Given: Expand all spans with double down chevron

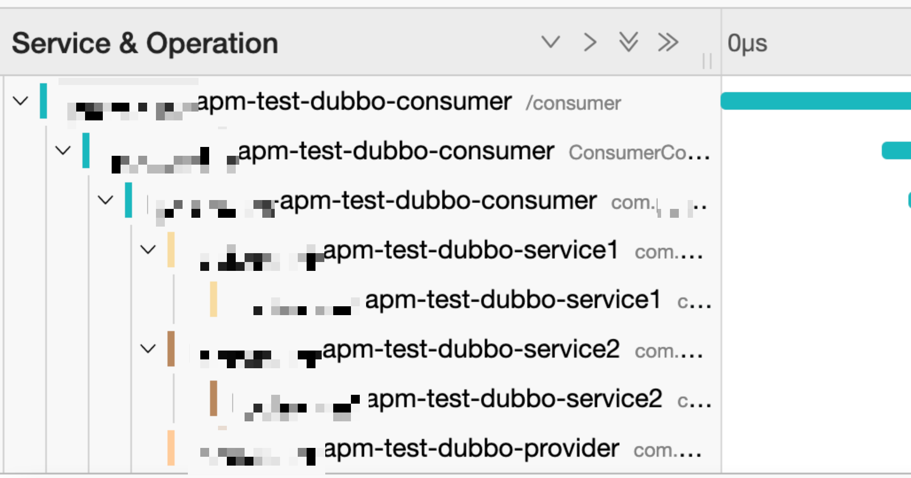Looking at the screenshot, I should (629, 42).
